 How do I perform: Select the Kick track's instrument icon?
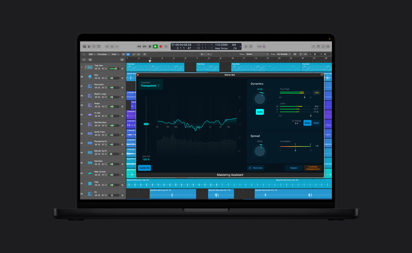pyautogui.click(x=89, y=77)
